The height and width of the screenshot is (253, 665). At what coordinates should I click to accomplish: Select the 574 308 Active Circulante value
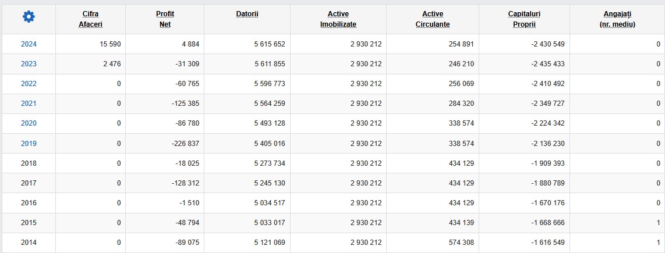(461, 243)
